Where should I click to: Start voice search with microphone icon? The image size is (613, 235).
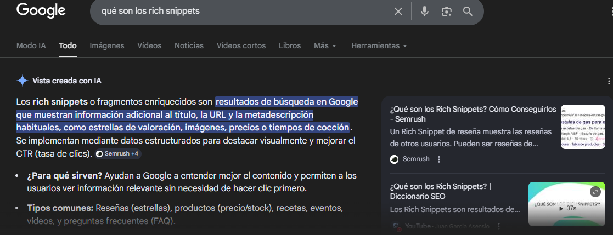click(424, 12)
